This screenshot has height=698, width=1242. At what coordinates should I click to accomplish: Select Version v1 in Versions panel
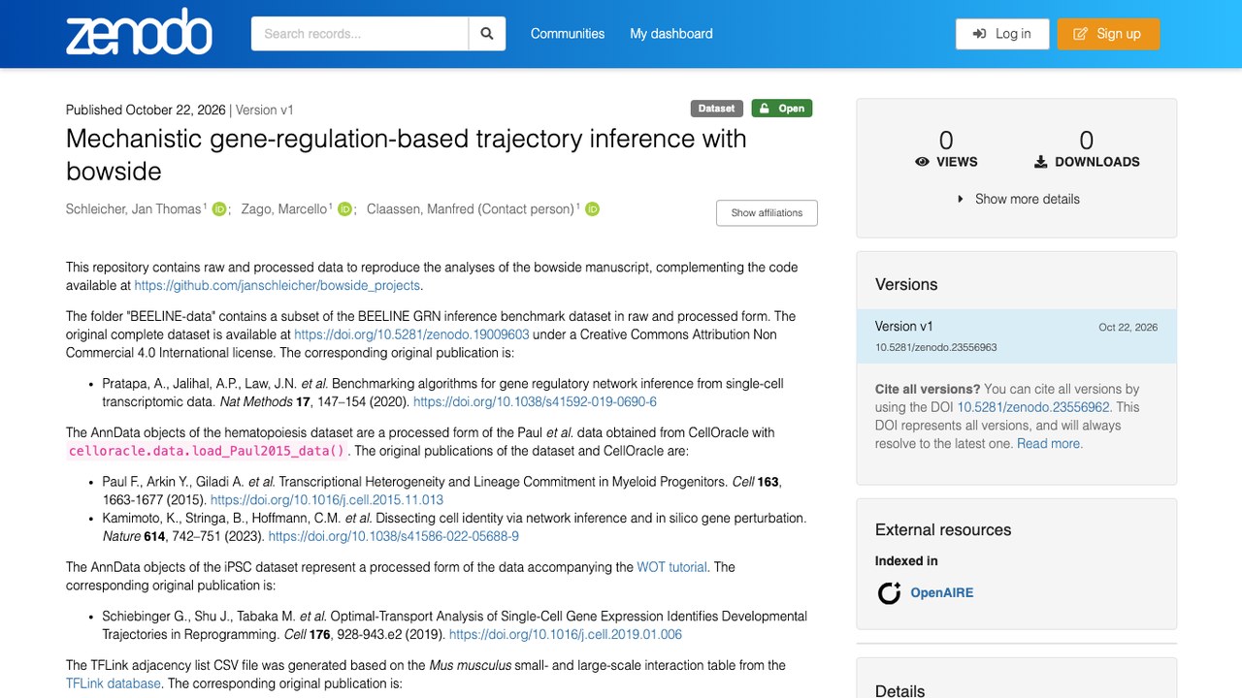[x=1017, y=336]
